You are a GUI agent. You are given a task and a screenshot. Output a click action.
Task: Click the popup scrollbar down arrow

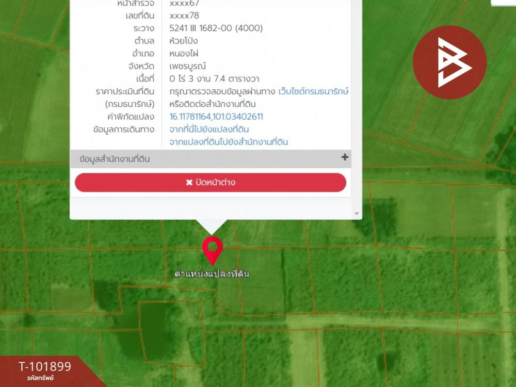coord(357,214)
